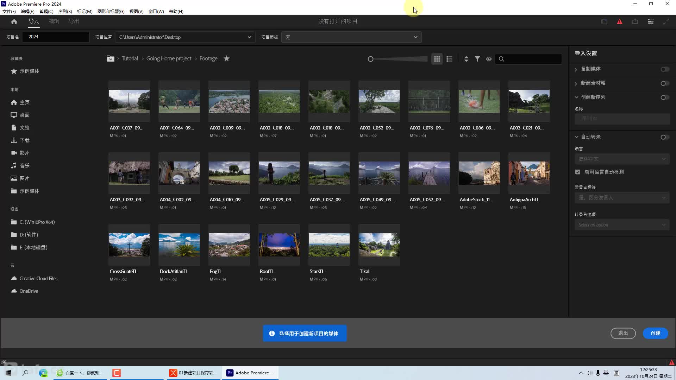
Task: Click the breadcrumb root folder icon
Action: tap(111, 59)
